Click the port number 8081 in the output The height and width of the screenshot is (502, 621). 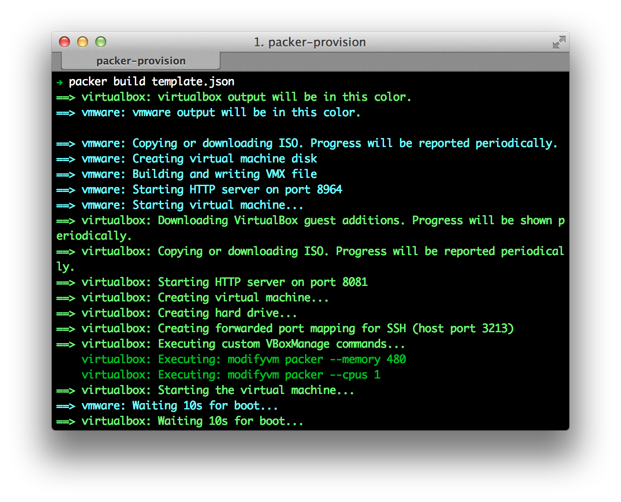click(x=356, y=282)
